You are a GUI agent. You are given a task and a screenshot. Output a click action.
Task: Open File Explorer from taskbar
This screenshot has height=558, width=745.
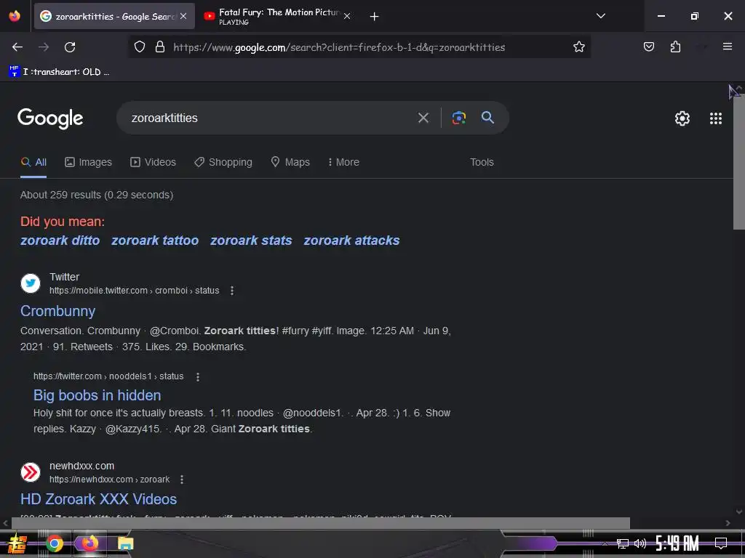125,543
